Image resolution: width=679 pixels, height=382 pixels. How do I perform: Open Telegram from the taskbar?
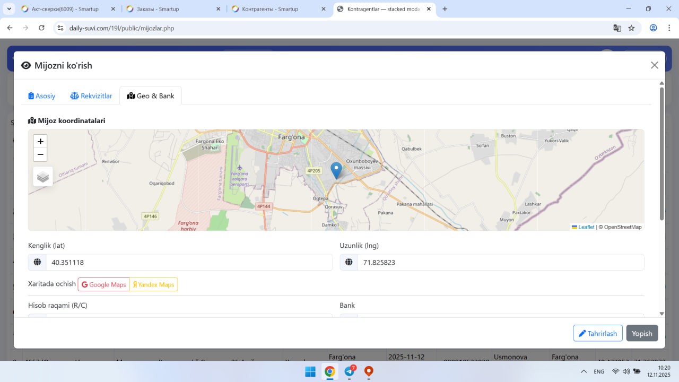coord(349,371)
